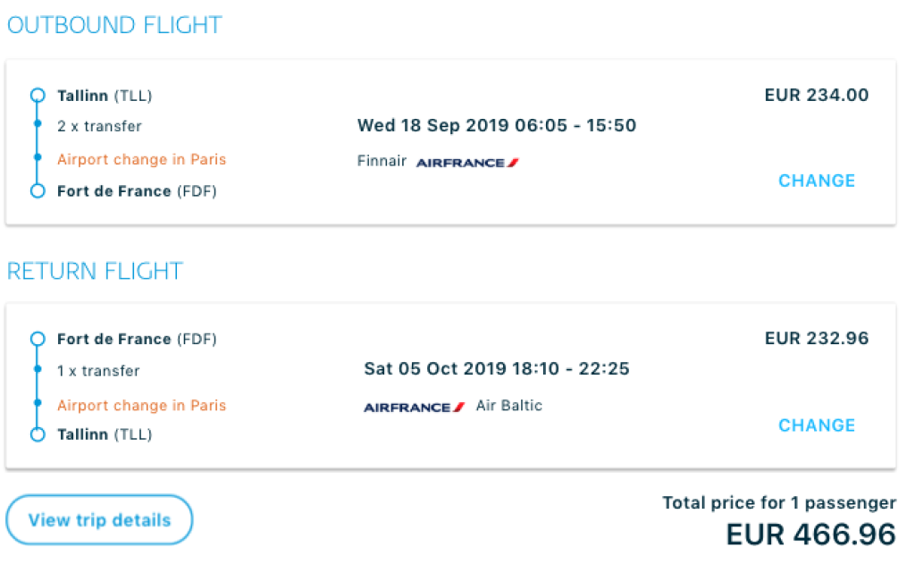This screenshot has width=915, height=564.
Task: Click the Fort de France origin circle in return flight
Action: pyautogui.click(x=38, y=339)
